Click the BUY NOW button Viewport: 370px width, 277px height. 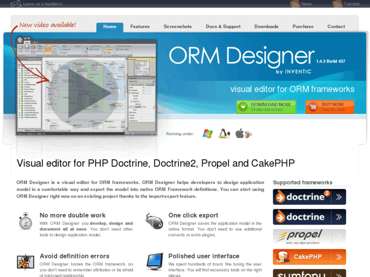(330, 107)
